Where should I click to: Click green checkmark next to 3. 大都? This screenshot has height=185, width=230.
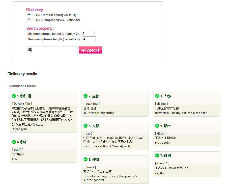click(157, 96)
